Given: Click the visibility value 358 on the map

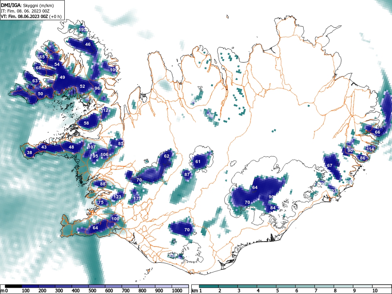Looking at the screenshot, I should 172,256.
